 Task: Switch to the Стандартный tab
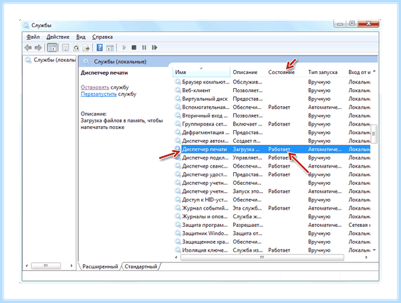pyautogui.click(x=140, y=266)
